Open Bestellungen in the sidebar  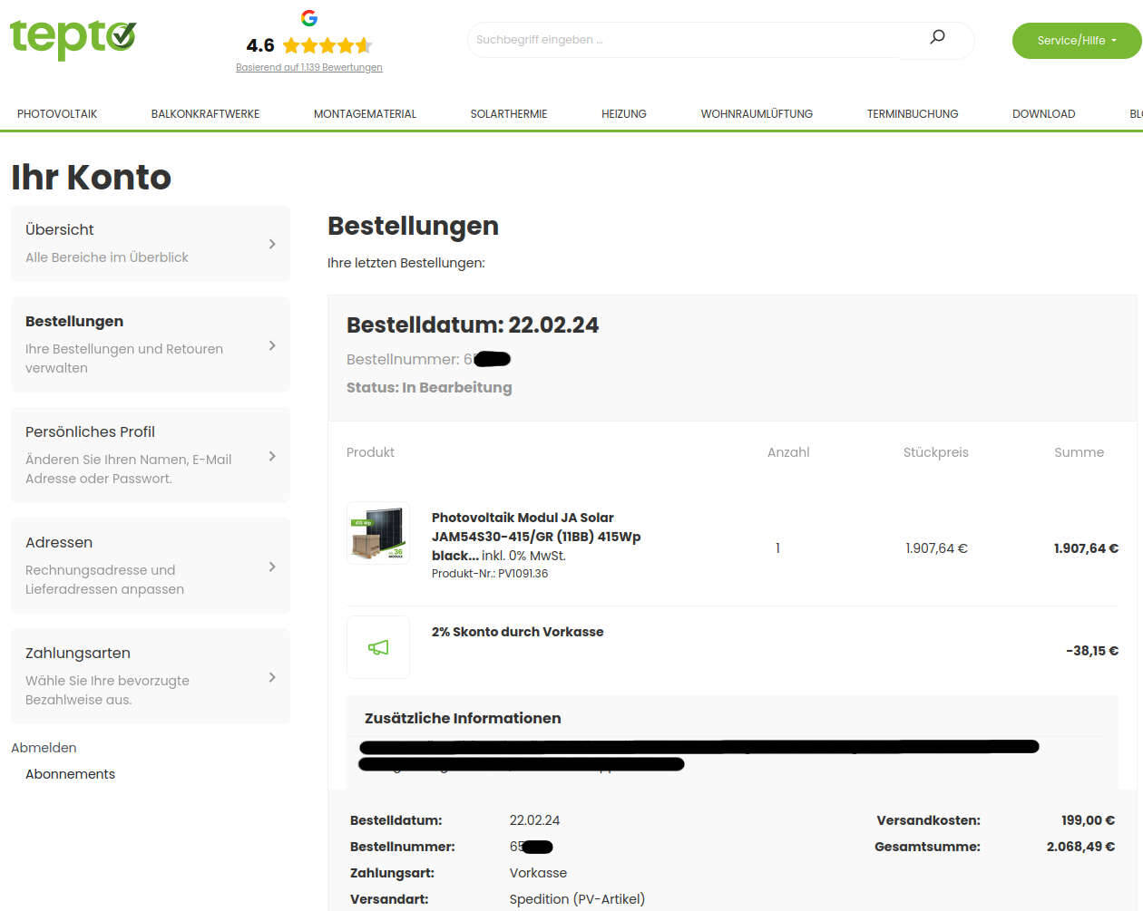(151, 344)
